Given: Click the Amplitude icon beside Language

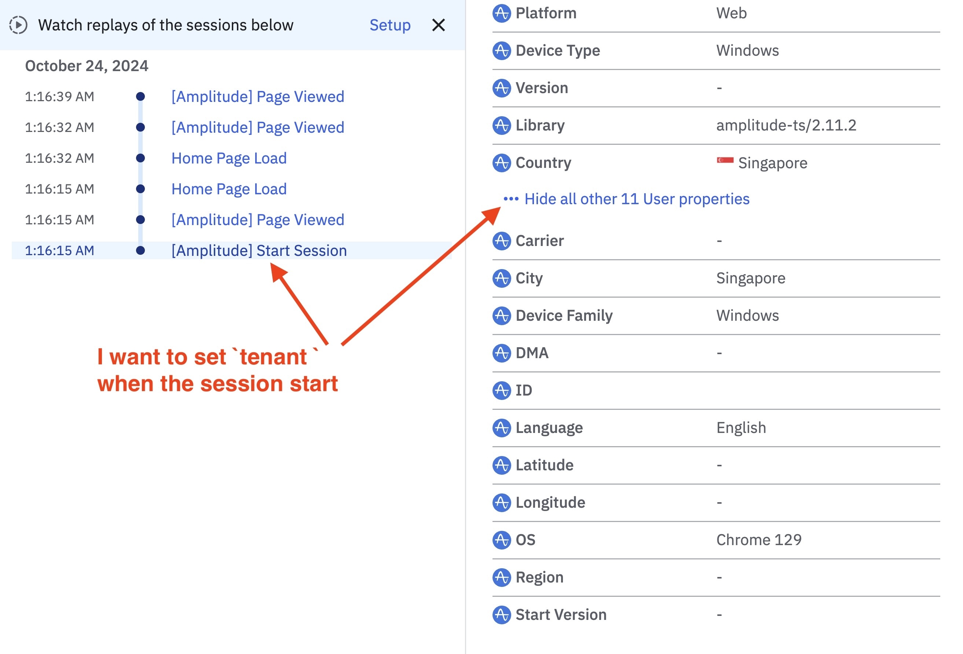Looking at the screenshot, I should [x=501, y=428].
